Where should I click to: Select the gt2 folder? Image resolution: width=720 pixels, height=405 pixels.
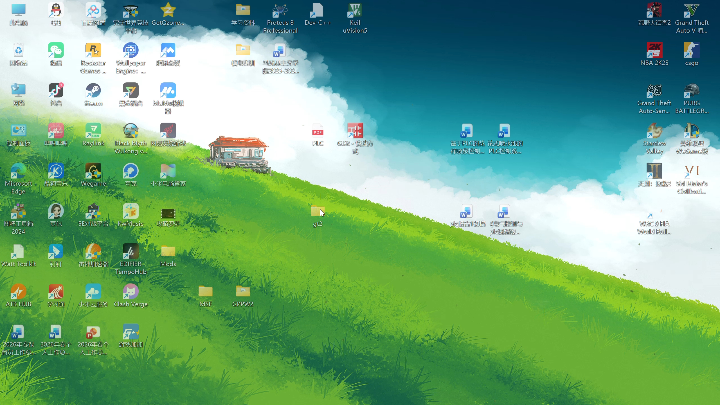pyautogui.click(x=318, y=211)
